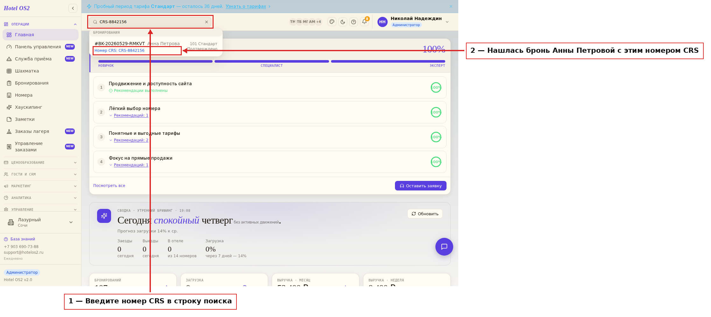
Task: Expand Рекомендаций: 1 under Фокус на прямые продажи
Action: click(131, 165)
